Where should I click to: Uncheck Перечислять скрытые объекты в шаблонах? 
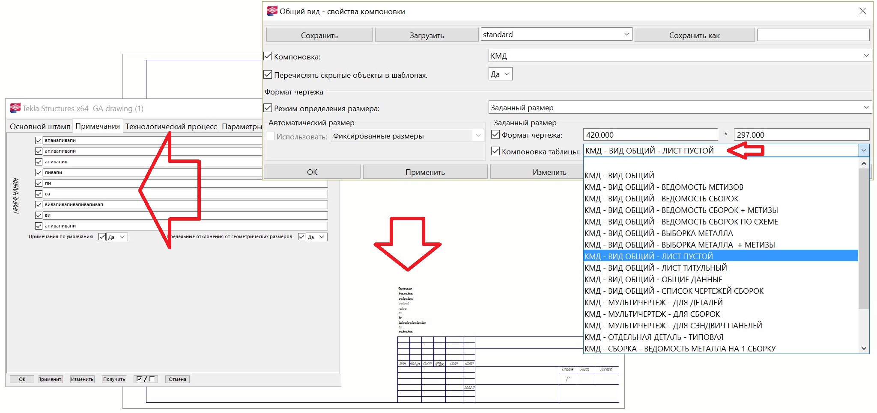point(268,75)
